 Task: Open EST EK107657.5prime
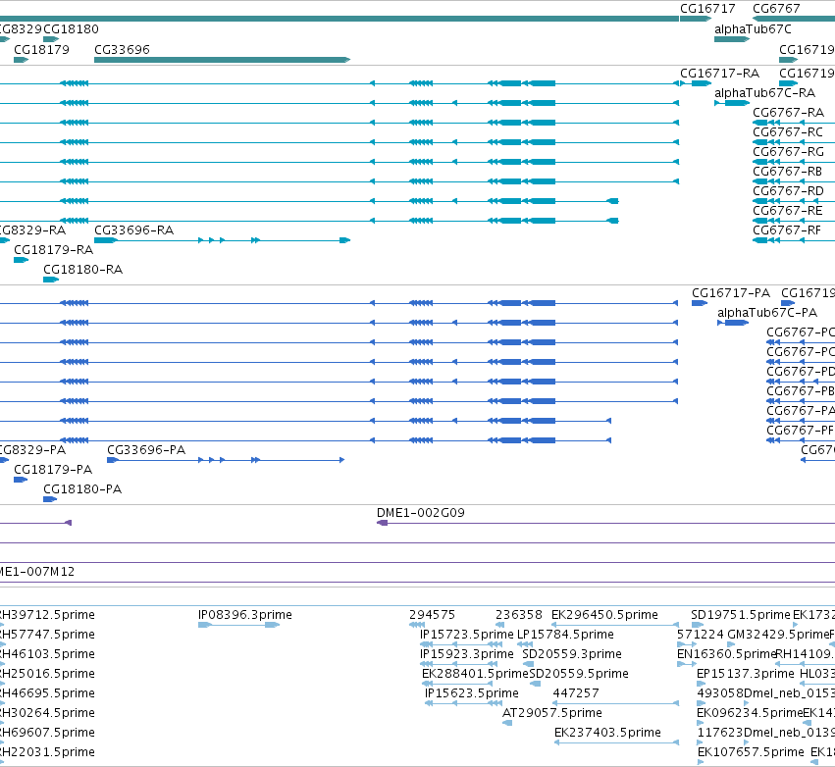(751, 752)
